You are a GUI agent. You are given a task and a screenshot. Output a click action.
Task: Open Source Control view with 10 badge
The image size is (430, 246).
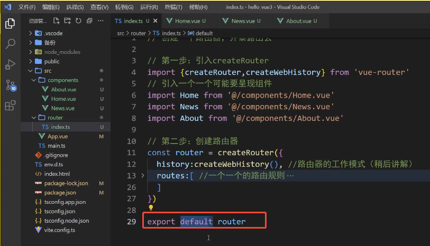point(11,85)
